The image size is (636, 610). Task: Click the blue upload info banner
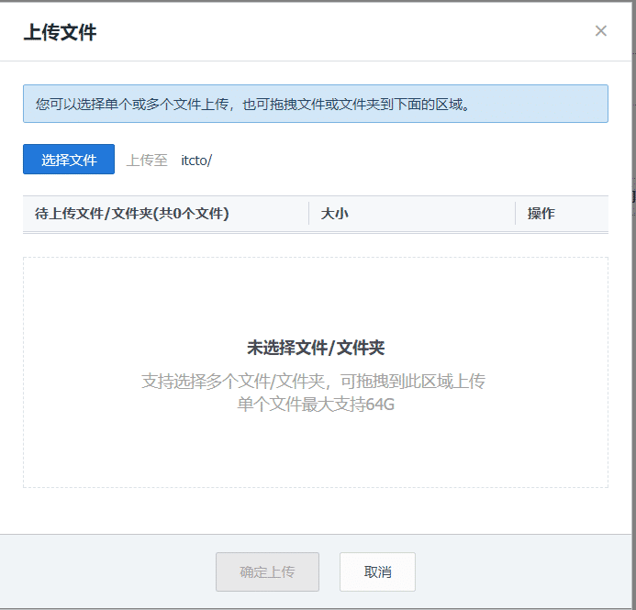pos(315,104)
